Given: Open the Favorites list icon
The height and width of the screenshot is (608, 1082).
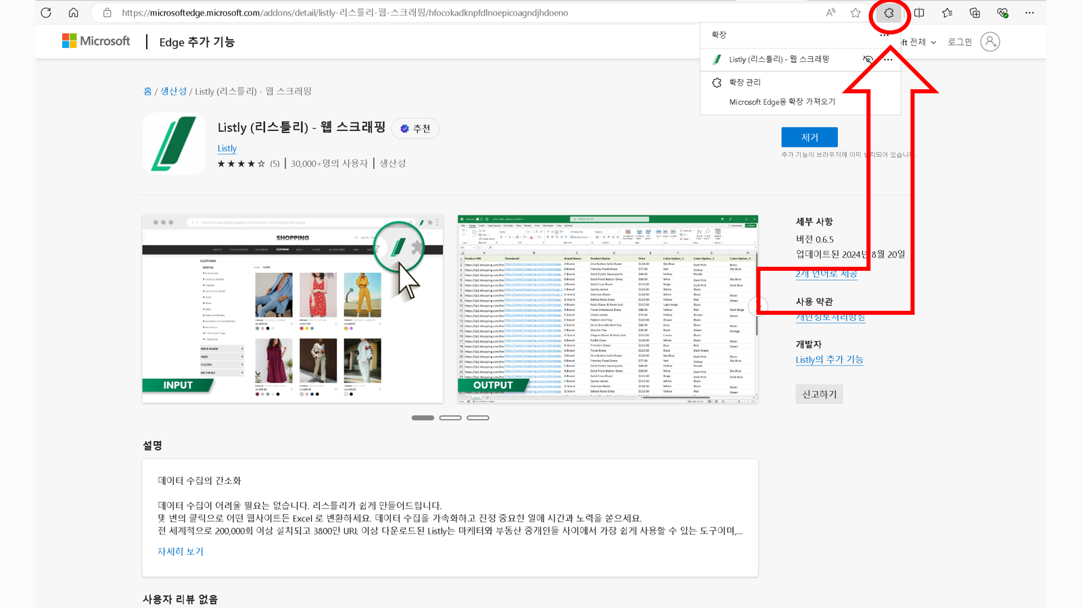Looking at the screenshot, I should [947, 13].
